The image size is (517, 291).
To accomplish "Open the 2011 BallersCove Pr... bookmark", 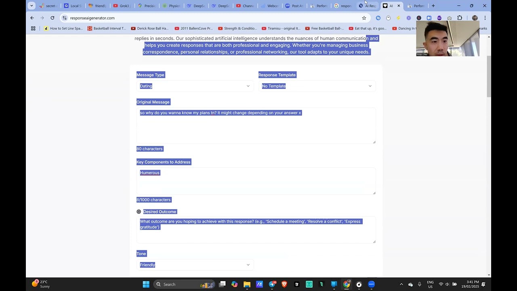I will tap(193, 28).
